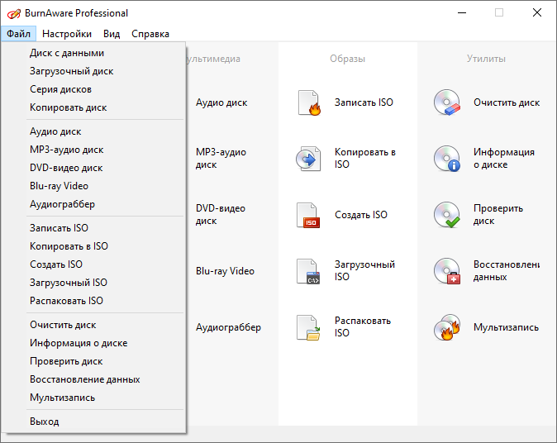Image resolution: width=557 pixels, height=443 pixels.
Task: Click the Аудио диск label in main panel
Action: (221, 103)
